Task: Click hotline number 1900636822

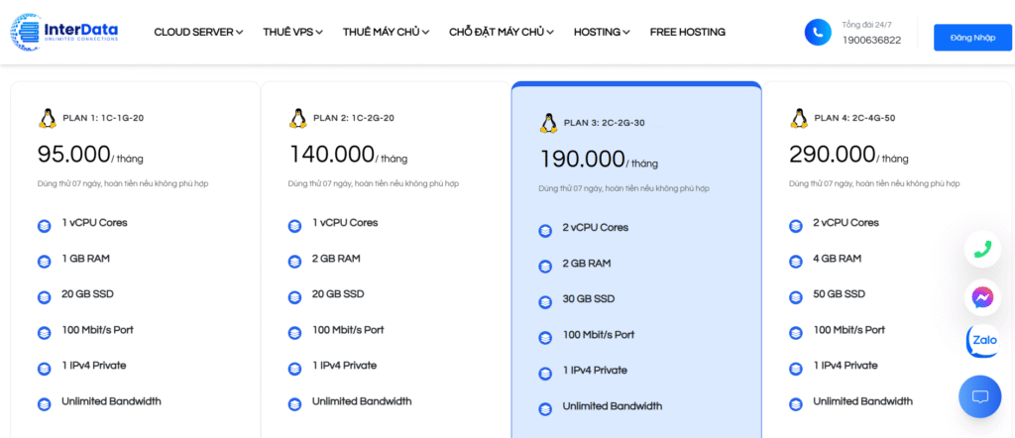Action: tap(871, 41)
